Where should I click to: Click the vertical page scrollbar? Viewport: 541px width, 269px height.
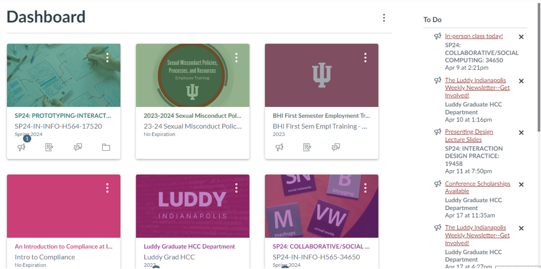539,68
